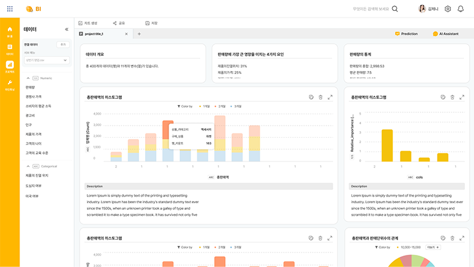
Task: Select the 인구 variable
Action: point(29,125)
